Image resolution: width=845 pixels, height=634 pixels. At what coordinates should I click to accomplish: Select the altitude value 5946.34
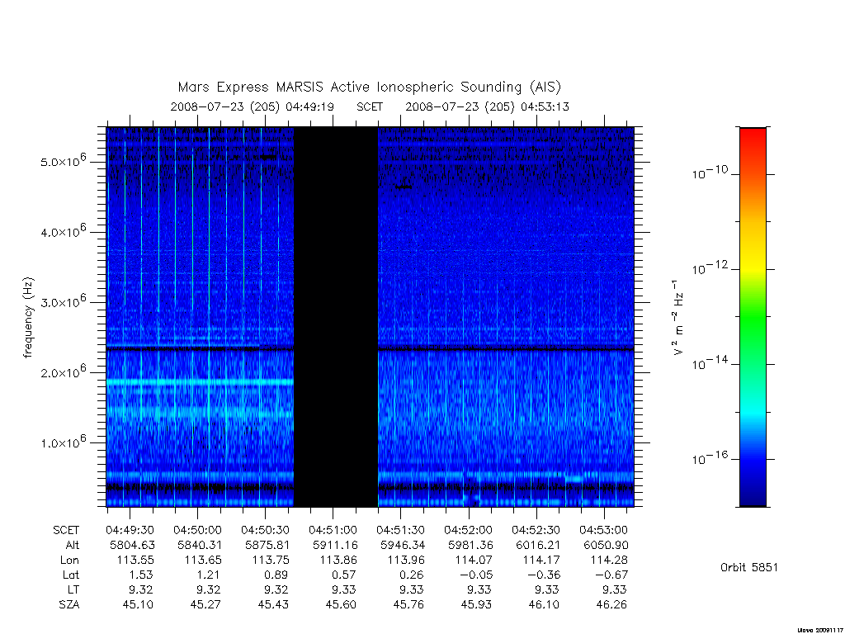[x=400, y=545]
